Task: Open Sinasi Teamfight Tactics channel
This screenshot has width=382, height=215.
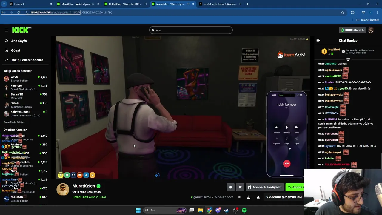Action: [x=25, y=105]
